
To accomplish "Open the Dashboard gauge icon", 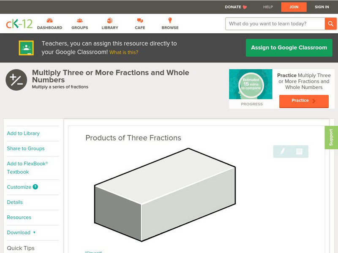I will coord(49,21).
